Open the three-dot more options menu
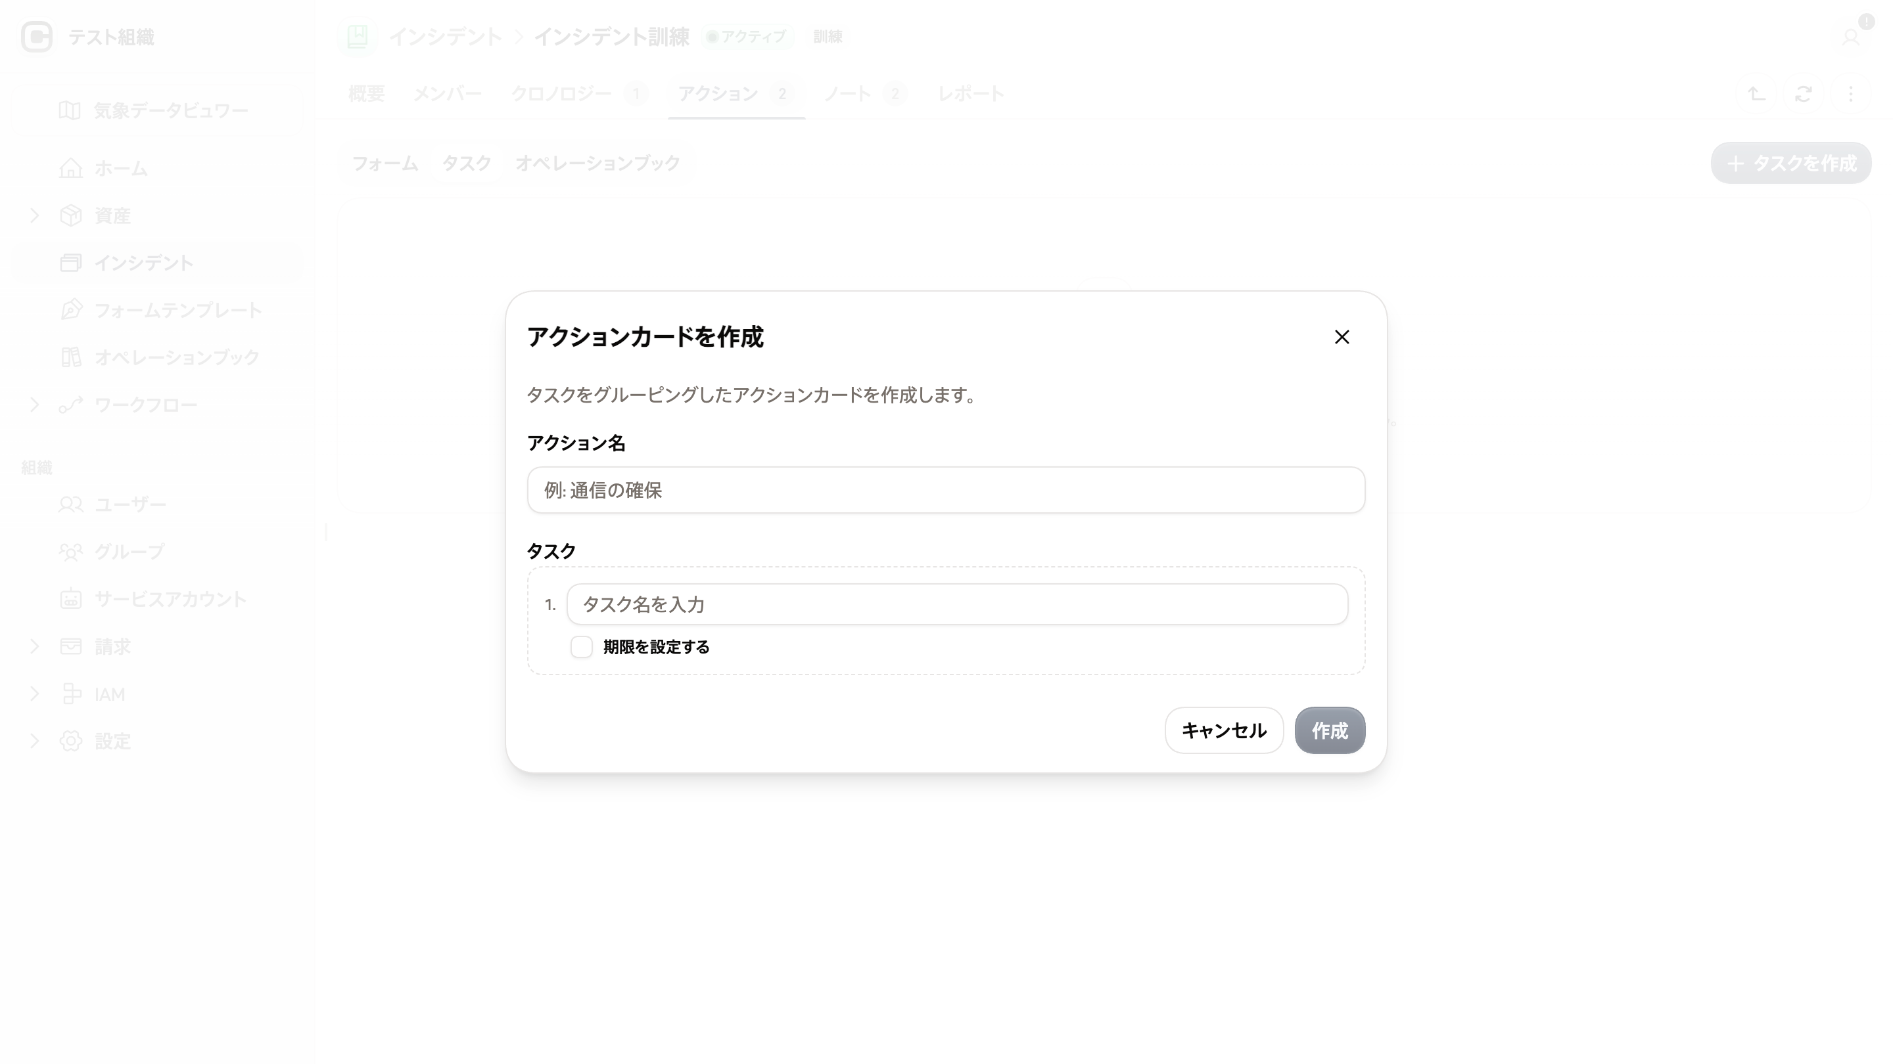This screenshot has height=1064, width=1893. (1850, 94)
